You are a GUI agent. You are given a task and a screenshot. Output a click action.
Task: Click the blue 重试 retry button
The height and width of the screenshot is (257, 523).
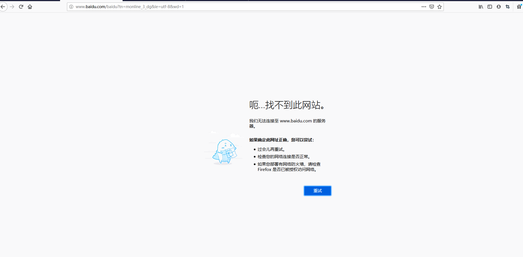click(317, 191)
